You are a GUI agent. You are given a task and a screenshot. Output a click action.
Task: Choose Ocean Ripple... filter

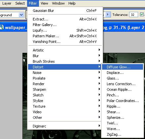point(123,89)
